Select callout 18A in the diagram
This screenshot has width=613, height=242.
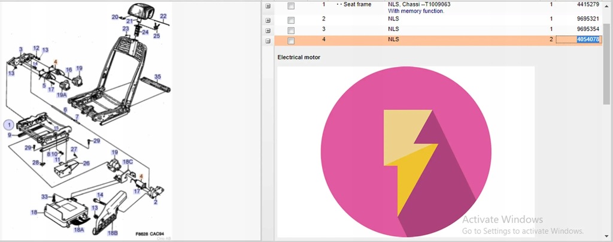[79, 230]
